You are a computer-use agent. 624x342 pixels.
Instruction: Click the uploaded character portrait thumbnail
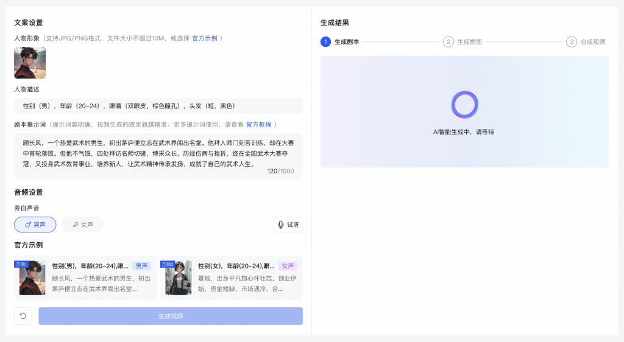coord(30,63)
